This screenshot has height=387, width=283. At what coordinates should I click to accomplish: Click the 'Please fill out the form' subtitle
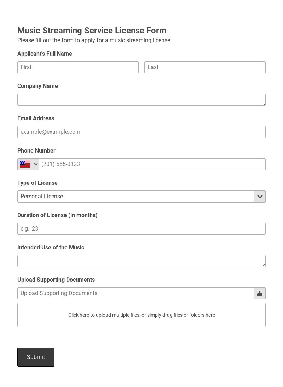pos(94,40)
